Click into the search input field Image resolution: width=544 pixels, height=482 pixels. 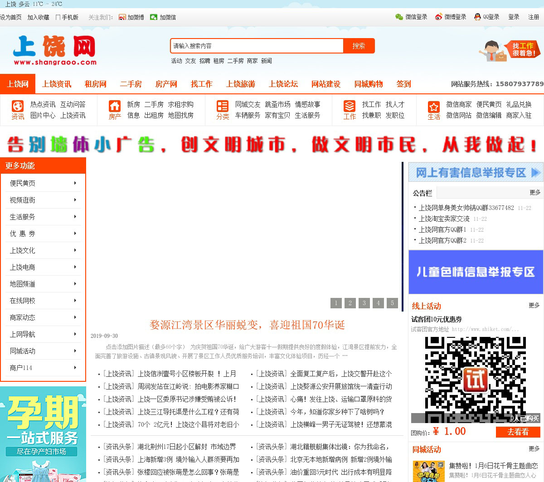[x=257, y=46]
